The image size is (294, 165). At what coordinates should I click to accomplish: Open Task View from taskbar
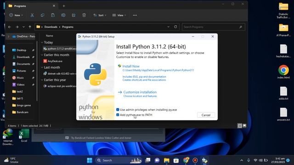pyautogui.click(x=148, y=160)
